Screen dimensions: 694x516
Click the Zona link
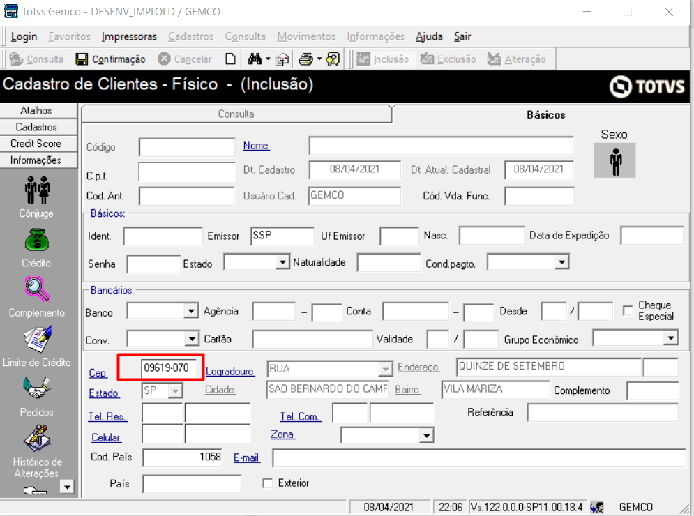pos(282,434)
